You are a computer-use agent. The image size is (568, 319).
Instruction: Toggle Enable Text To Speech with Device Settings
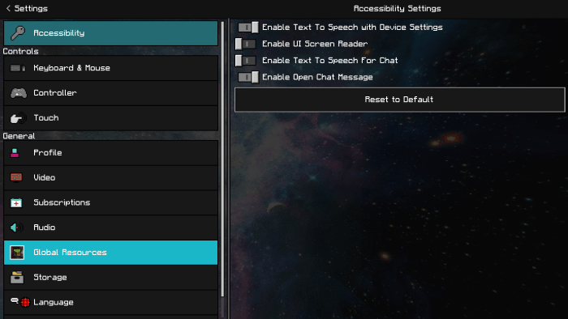248,27
